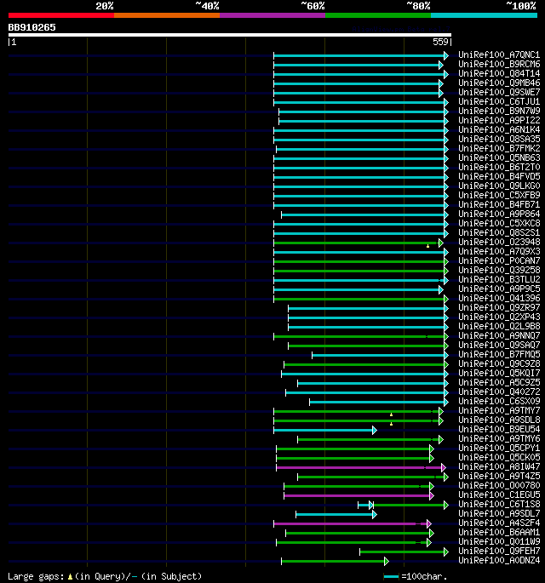Choose the UniRef100_C6SX09 label
This screenshot has height=583, width=545.
click(499, 401)
